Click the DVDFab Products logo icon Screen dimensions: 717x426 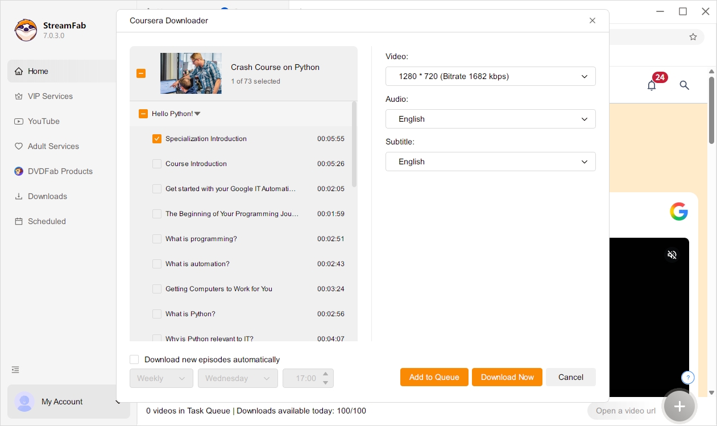[18, 171]
